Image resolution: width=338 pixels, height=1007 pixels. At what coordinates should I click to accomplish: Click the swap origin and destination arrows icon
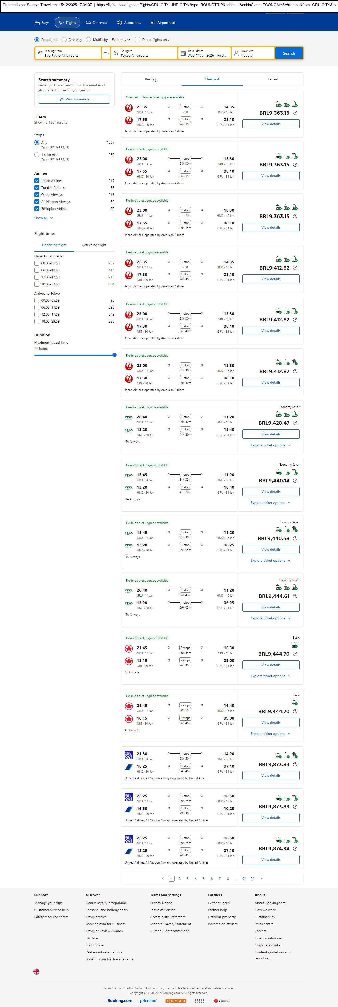click(x=106, y=53)
